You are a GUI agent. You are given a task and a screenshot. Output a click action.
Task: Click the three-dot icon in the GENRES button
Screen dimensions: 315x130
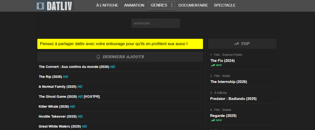pyautogui.click(x=172, y=5)
